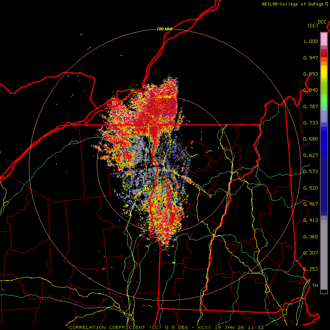Screen dimensions: 330x330
Task: Select the 0.947 legend value
Action: 311,58
